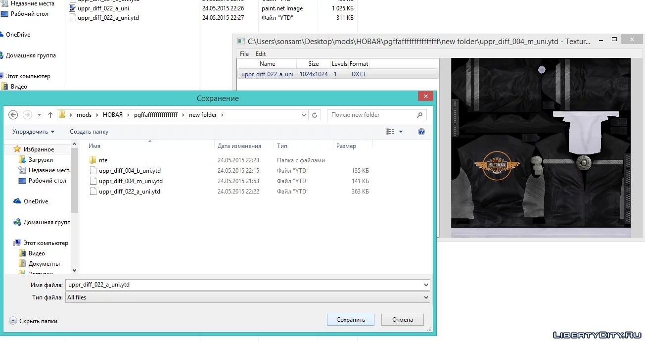
Task: Select the paint.net image uppr_diff_022_a_uni in Explorer
Action: pyautogui.click(x=103, y=8)
